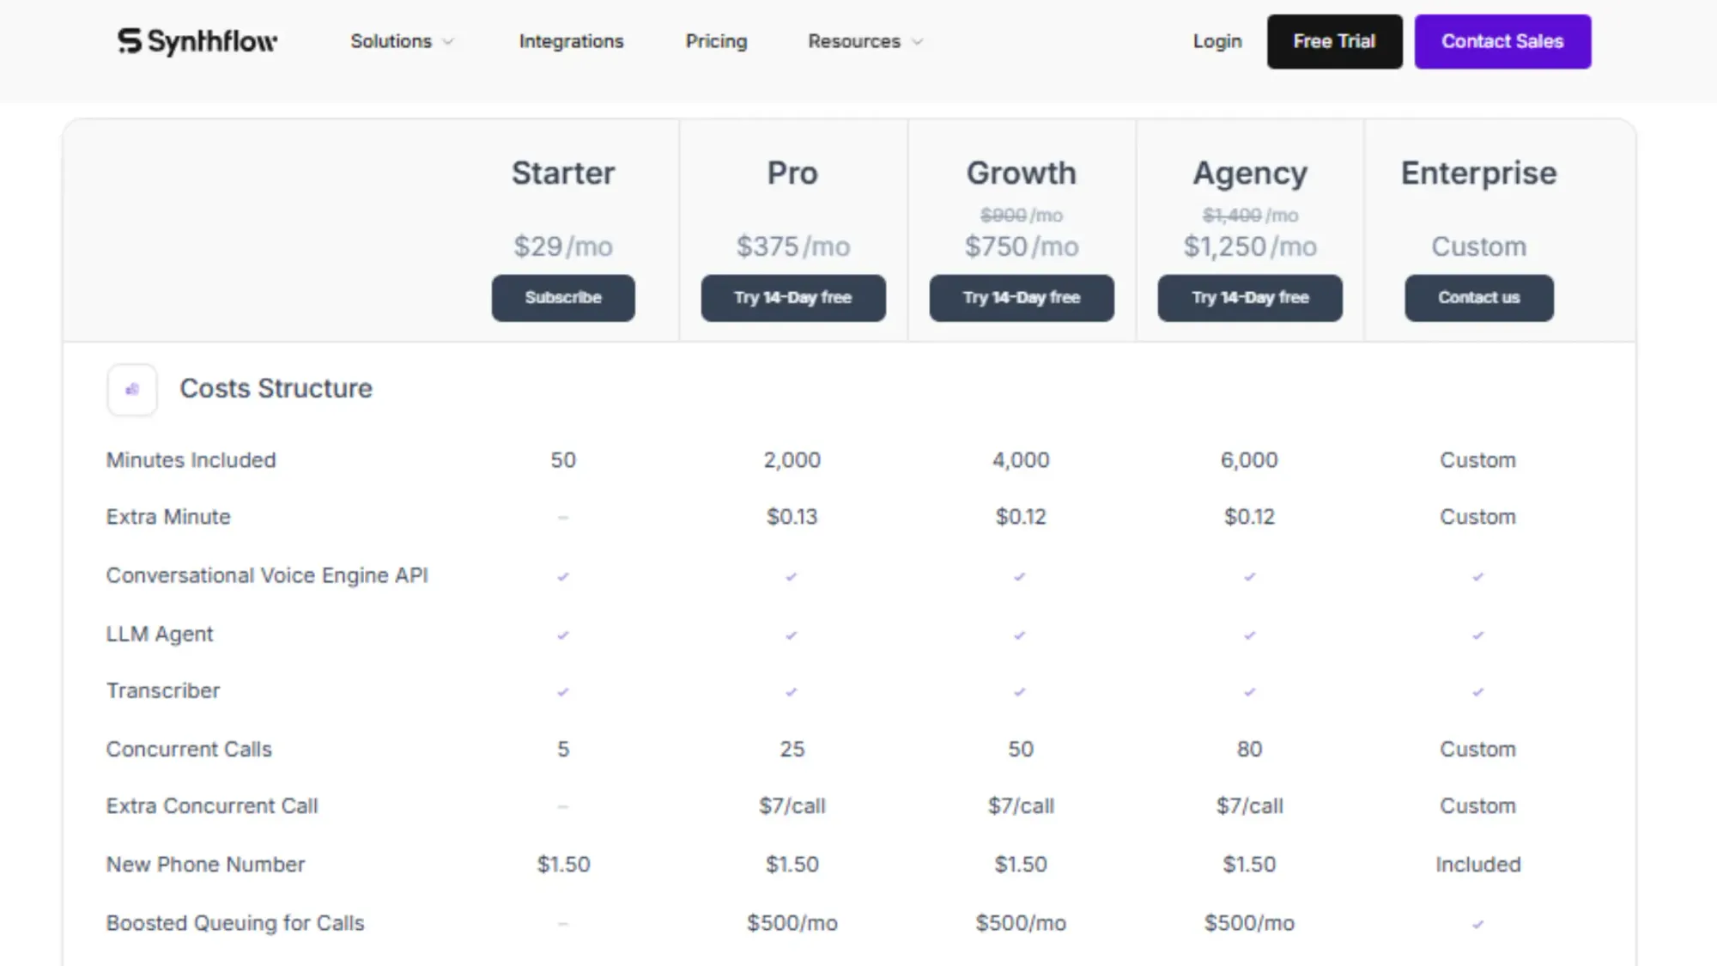Click Enterprise checkmark for Boosted Queuing
The image size is (1717, 966).
click(x=1477, y=925)
